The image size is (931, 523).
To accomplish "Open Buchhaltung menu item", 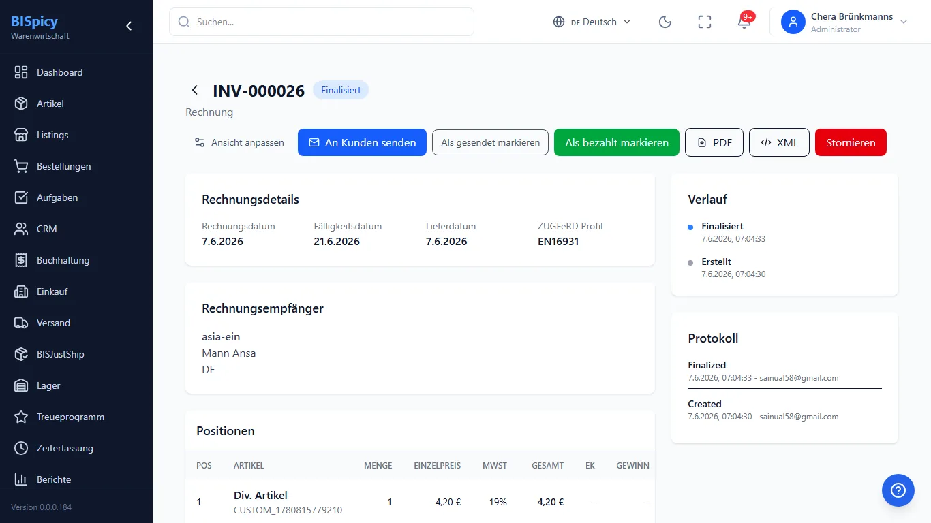I will pos(76,260).
